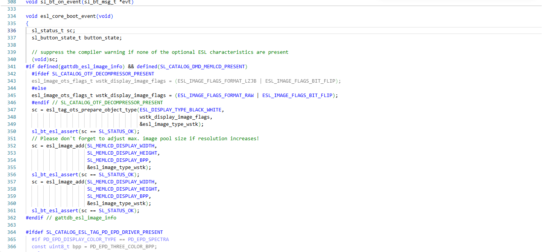Click the suppress compiler warning comment
This screenshot has width=542, height=252.
tap(160, 52)
